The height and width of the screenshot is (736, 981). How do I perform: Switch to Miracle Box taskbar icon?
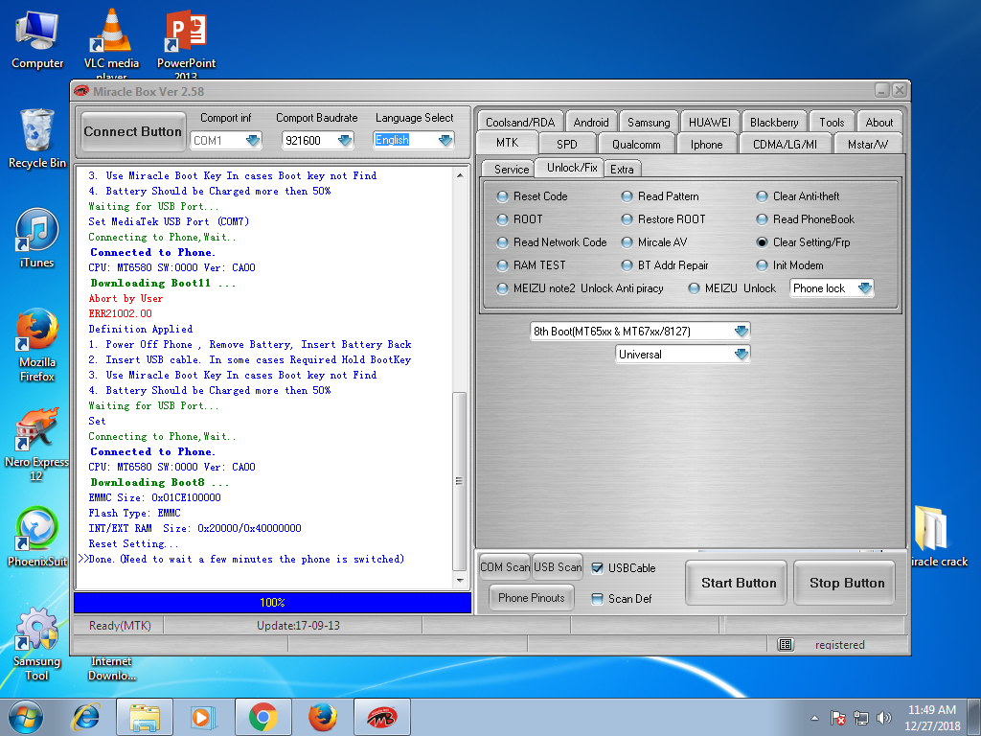[x=381, y=717]
